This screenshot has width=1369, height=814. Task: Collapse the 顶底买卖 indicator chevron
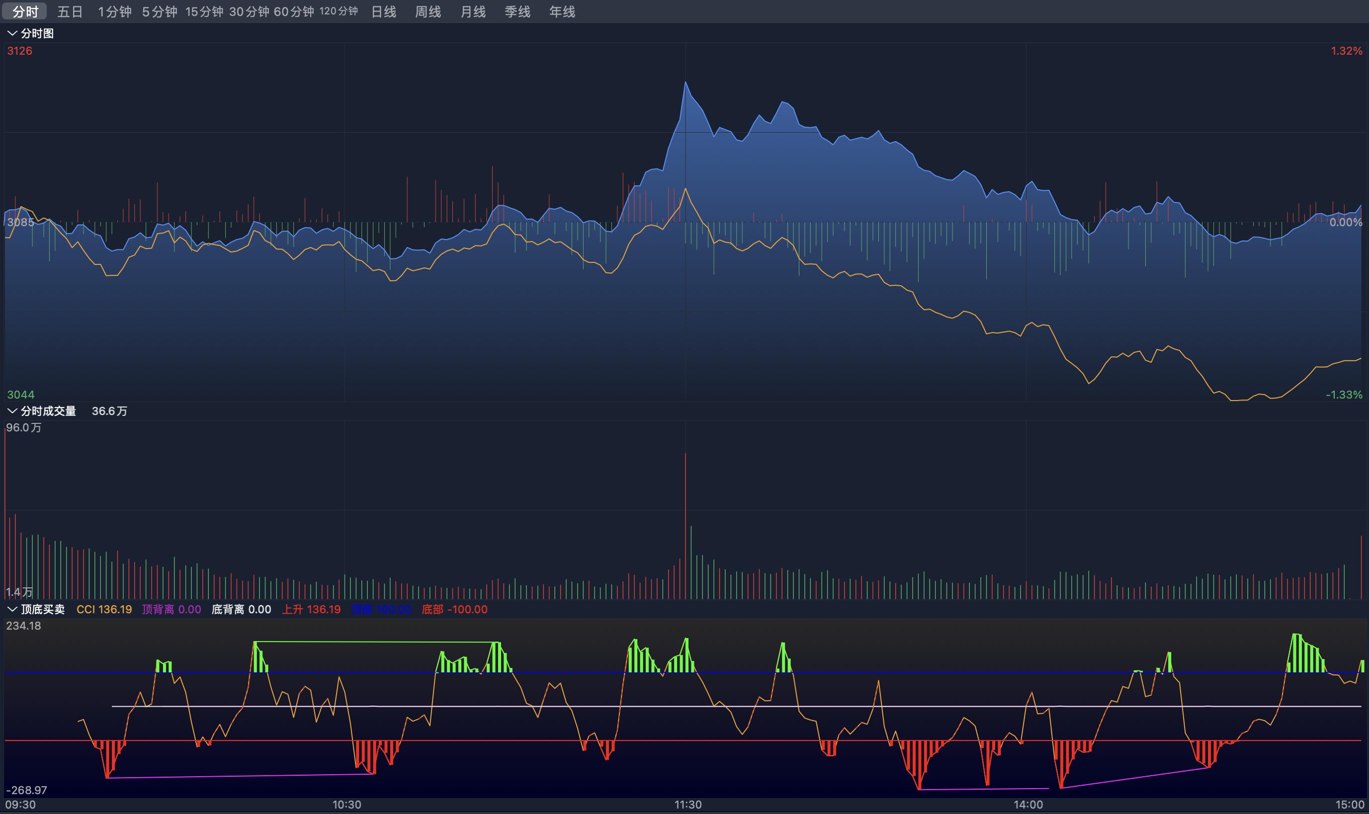[11, 609]
